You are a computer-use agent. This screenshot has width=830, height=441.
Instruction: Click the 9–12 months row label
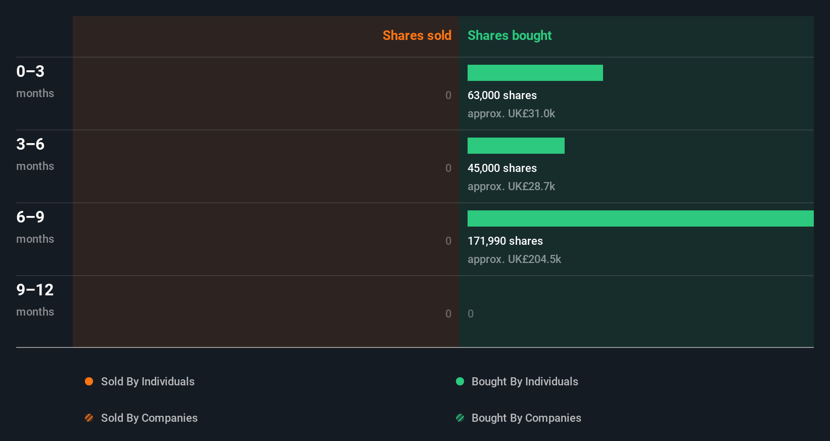pos(35,299)
